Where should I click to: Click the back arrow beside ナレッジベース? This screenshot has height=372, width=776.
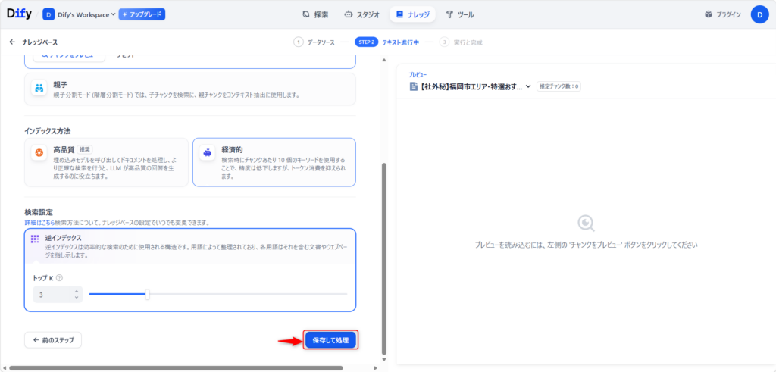tap(12, 42)
